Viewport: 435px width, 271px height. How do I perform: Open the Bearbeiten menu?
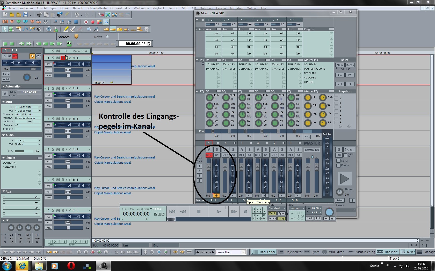coord(26,8)
